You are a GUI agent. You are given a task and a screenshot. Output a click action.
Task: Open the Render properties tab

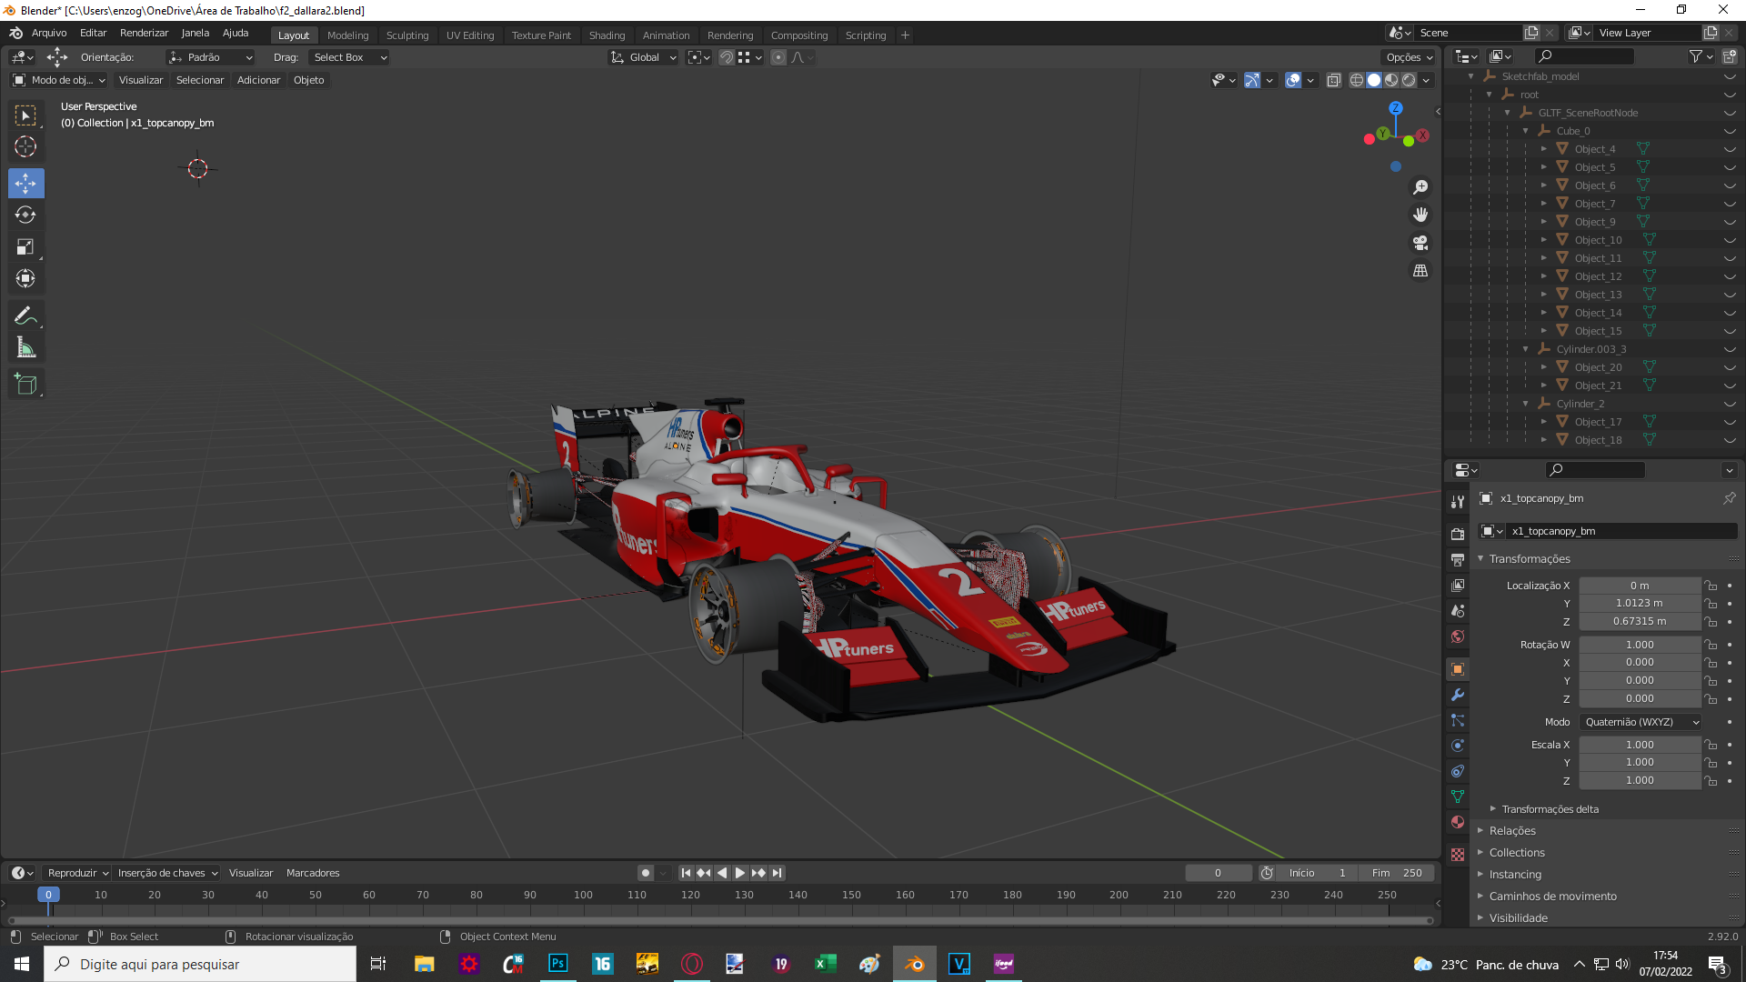(x=1458, y=534)
